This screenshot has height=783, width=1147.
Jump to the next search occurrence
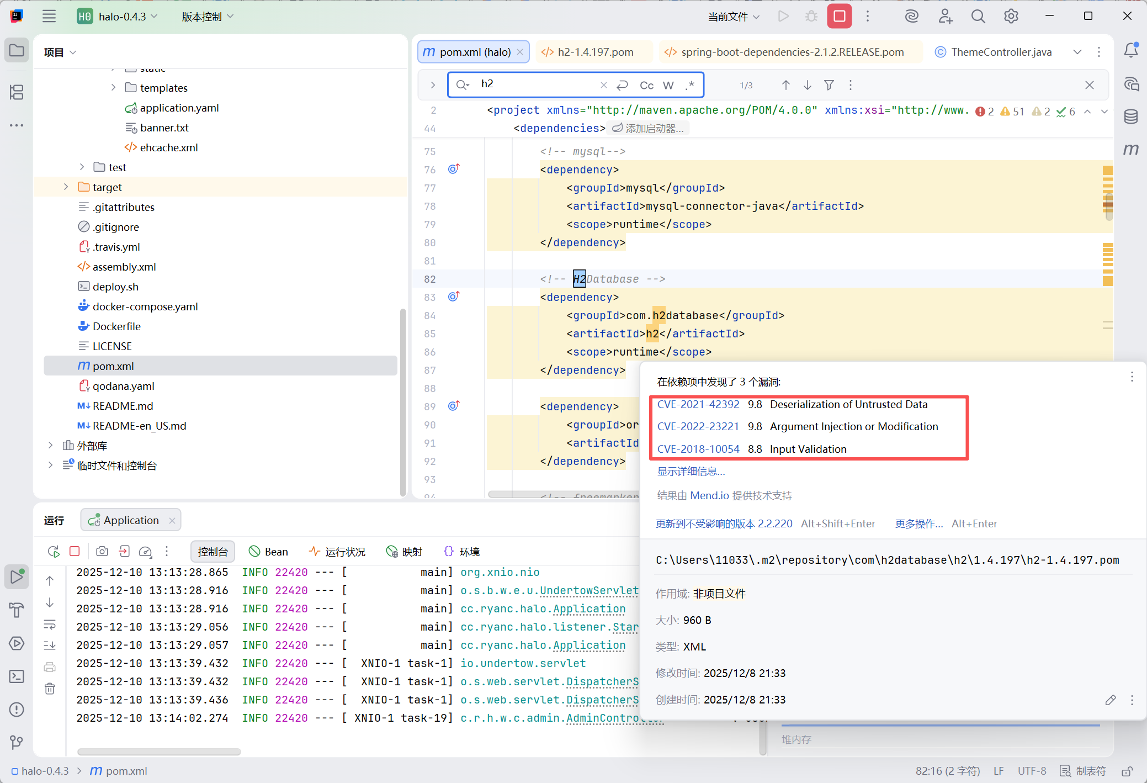tap(808, 85)
